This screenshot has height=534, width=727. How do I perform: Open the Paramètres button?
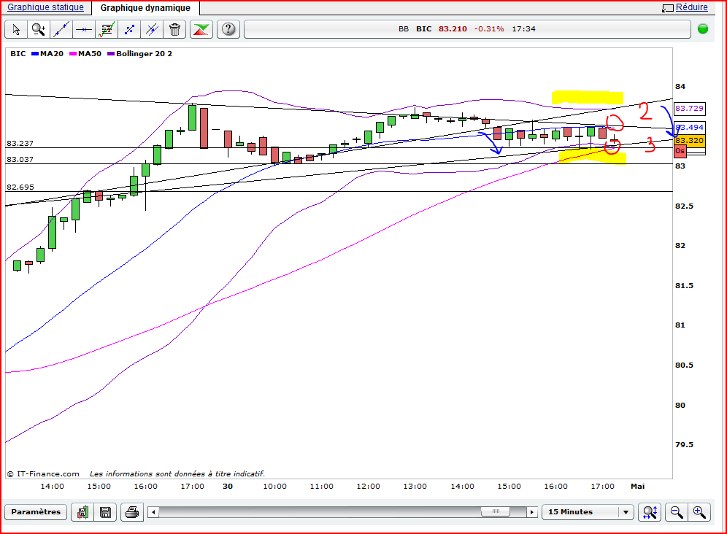click(x=36, y=512)
